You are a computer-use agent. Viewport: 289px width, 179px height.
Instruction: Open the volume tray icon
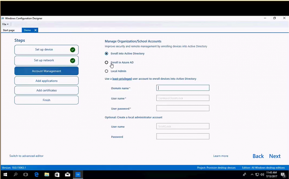click(x=262, y=174)
